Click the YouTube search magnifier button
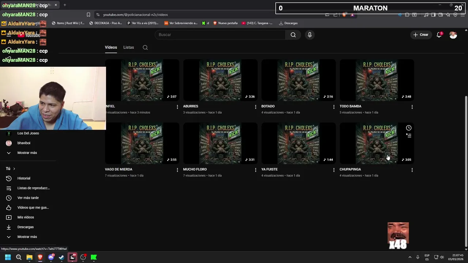Image resolution: width=468 pixels, height=263 pixels. point(293,35)
